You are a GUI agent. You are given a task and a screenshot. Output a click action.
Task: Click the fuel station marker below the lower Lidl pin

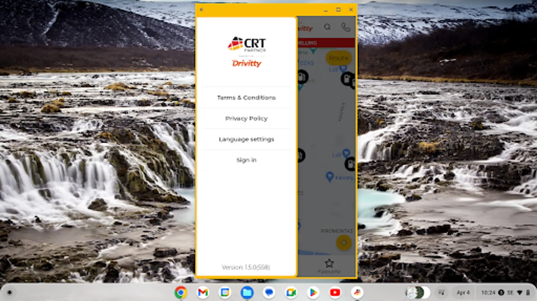pyautogui.click(x=350, y=164)
